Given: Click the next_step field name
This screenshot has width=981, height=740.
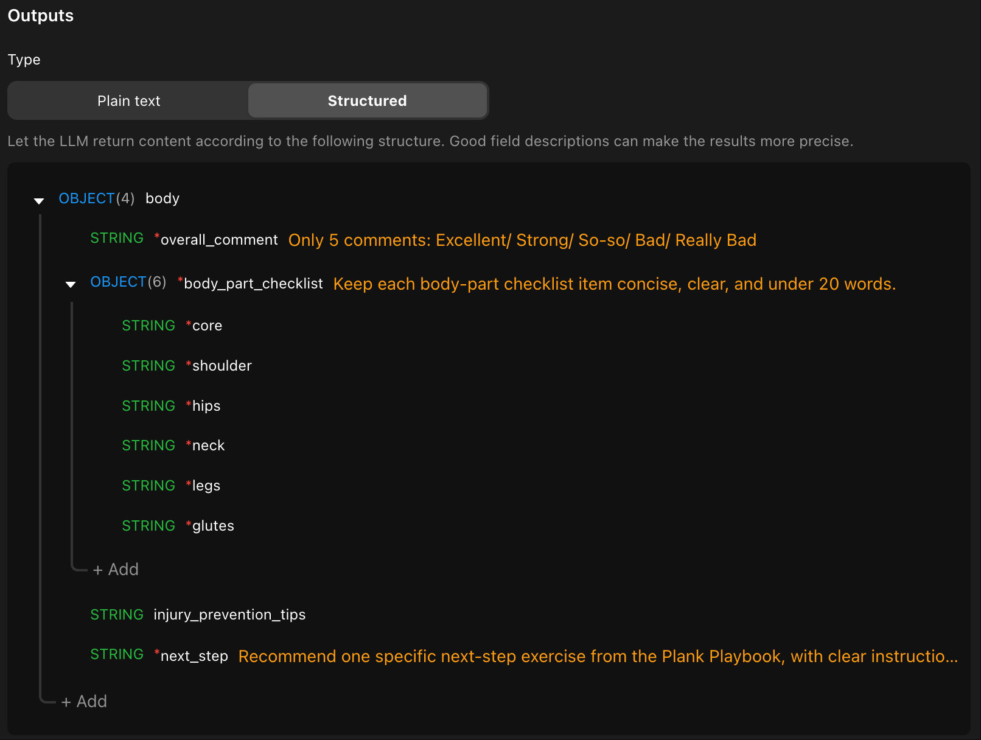Looking at the screenshot, I should [194, 656].
